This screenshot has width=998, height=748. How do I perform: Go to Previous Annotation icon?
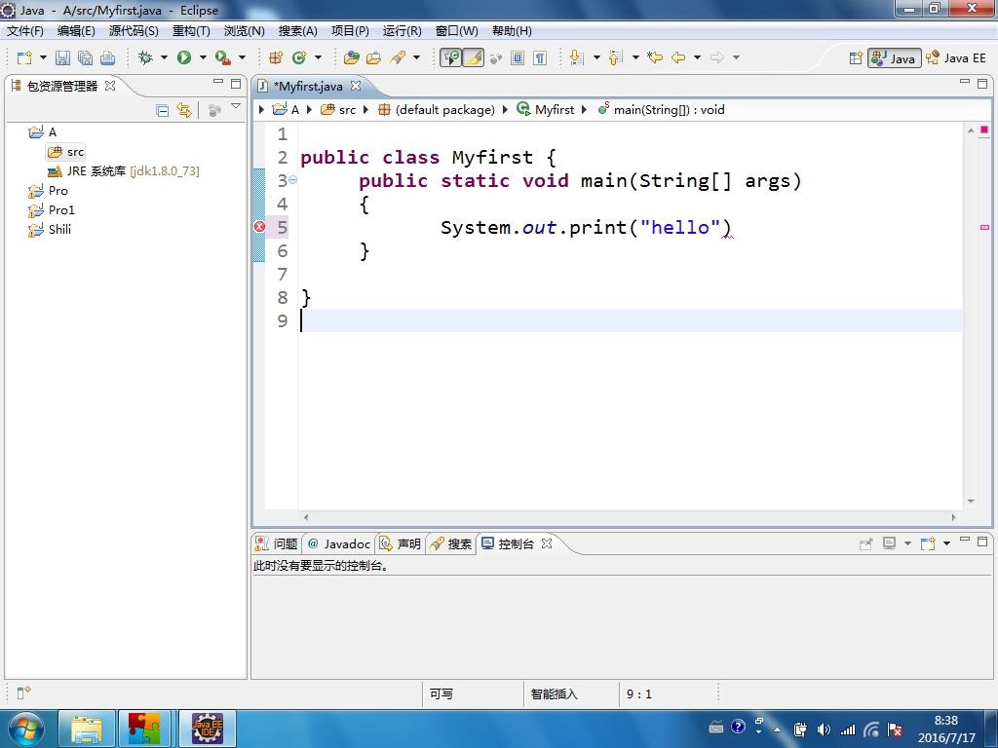[615, 57]
